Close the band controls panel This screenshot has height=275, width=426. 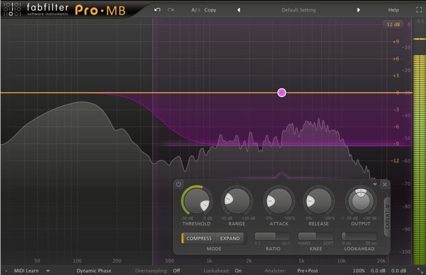(x=384, y=184)
